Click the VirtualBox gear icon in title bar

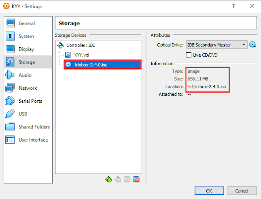[x=7, y=6]
